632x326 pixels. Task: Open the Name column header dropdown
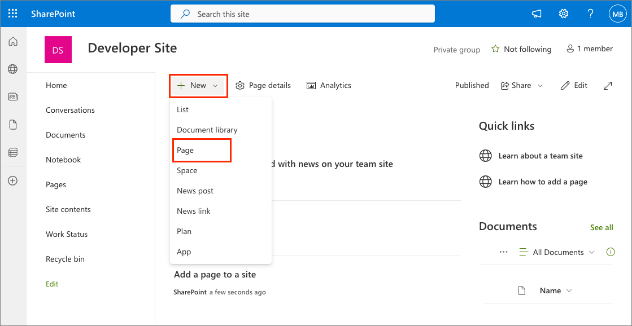coord(556,290)
